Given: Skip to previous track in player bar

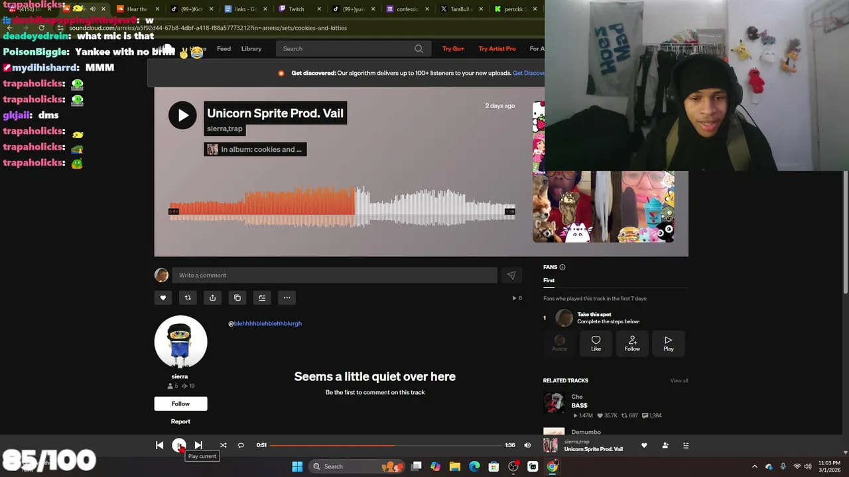Looking at the screenshot, I should [x=159, y=445].
